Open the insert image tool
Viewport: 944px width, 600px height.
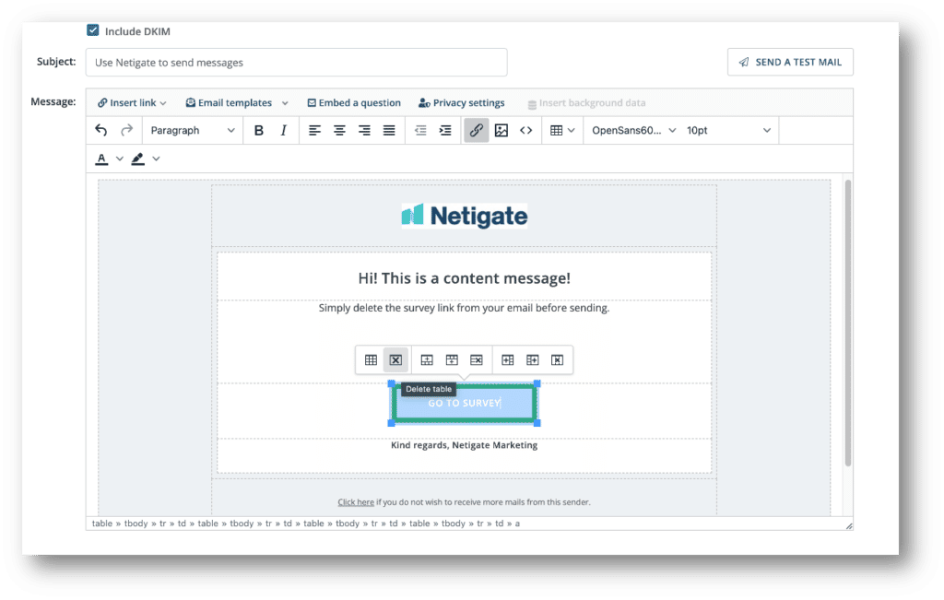[501, 131]
